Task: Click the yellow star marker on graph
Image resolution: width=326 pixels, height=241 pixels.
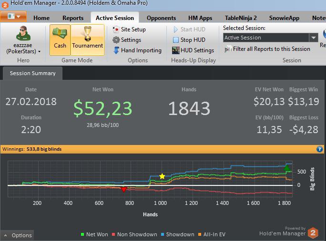Action: [x=162, y=176]
